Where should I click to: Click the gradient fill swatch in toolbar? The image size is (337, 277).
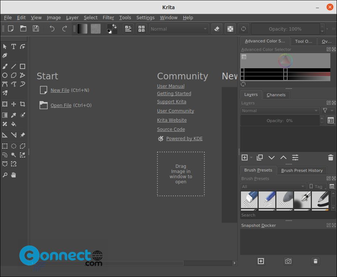tap(82, 29)
